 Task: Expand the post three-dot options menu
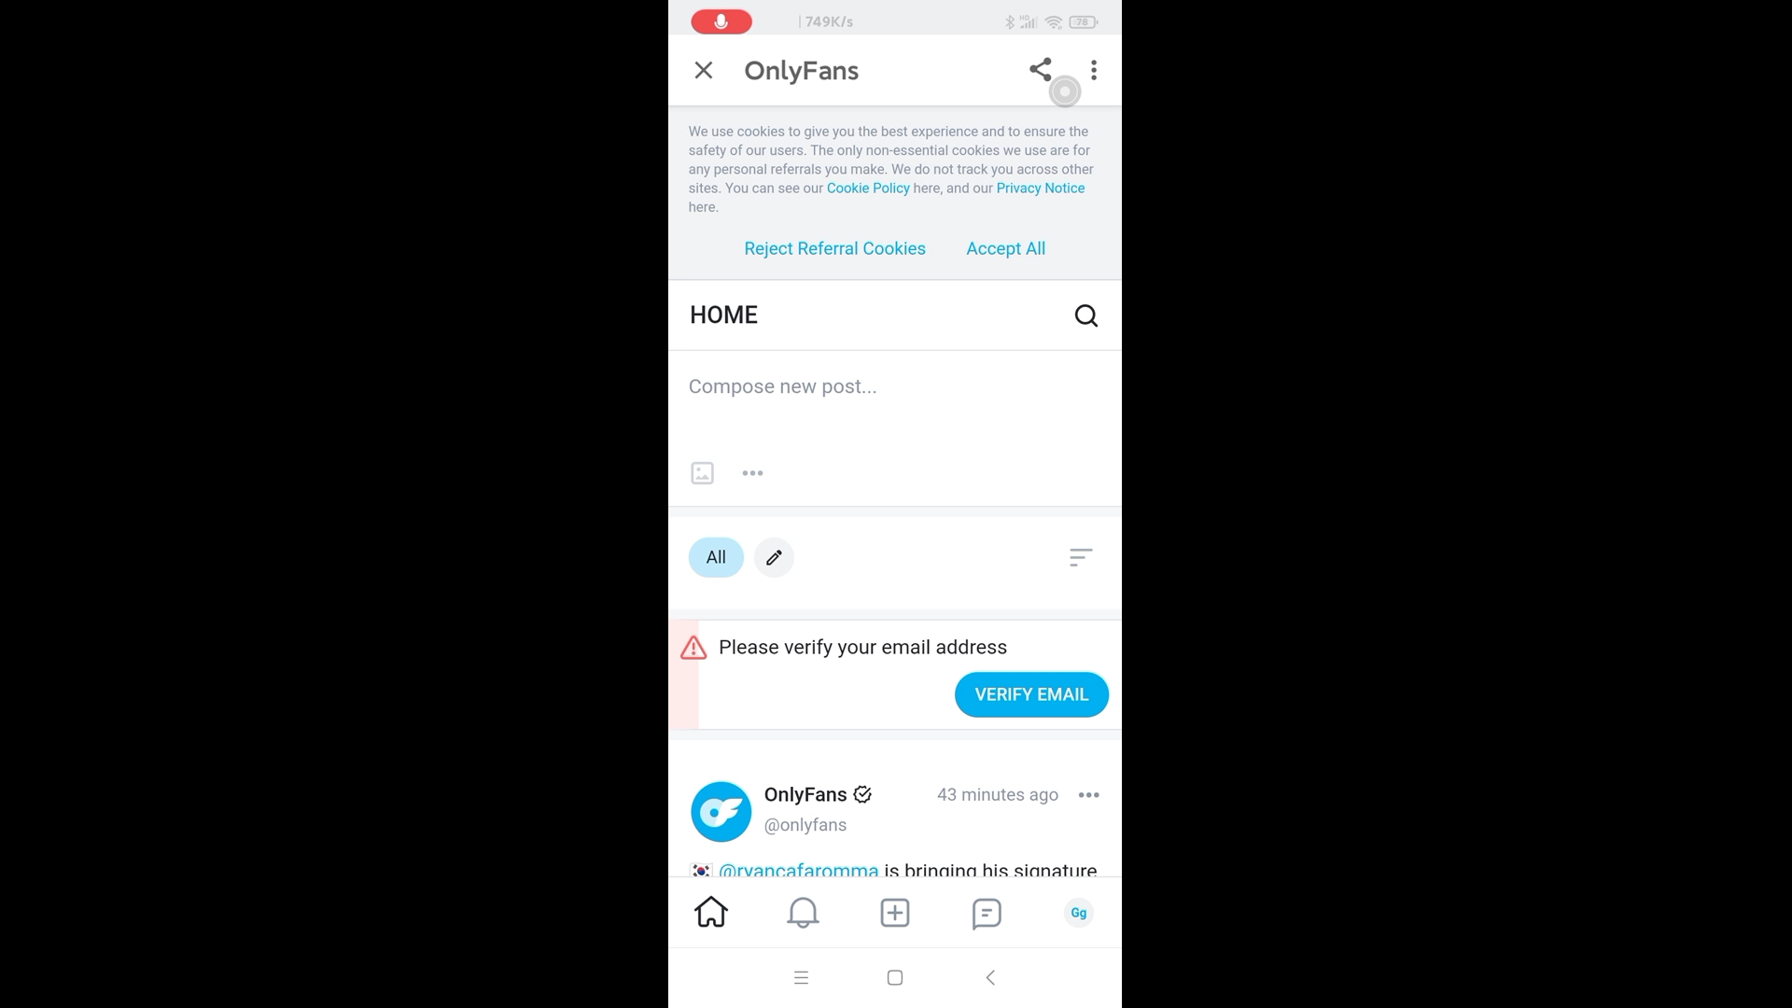click(1086, 794)
